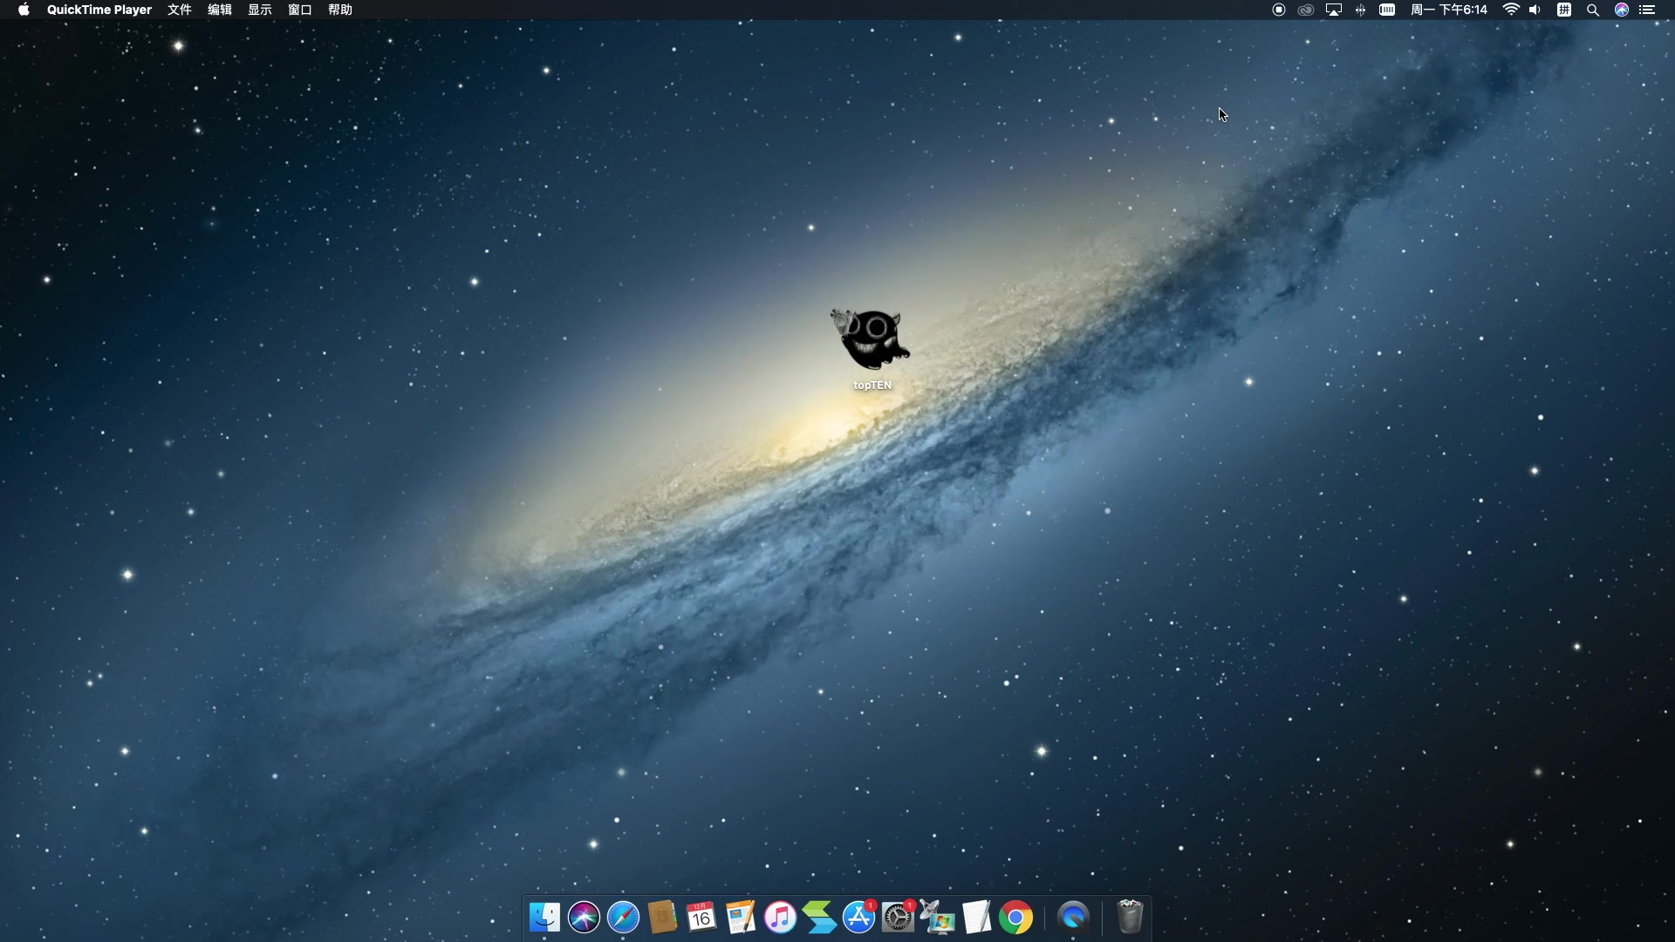Click the topTEN file name label
1675x942 pixels.
872,385
